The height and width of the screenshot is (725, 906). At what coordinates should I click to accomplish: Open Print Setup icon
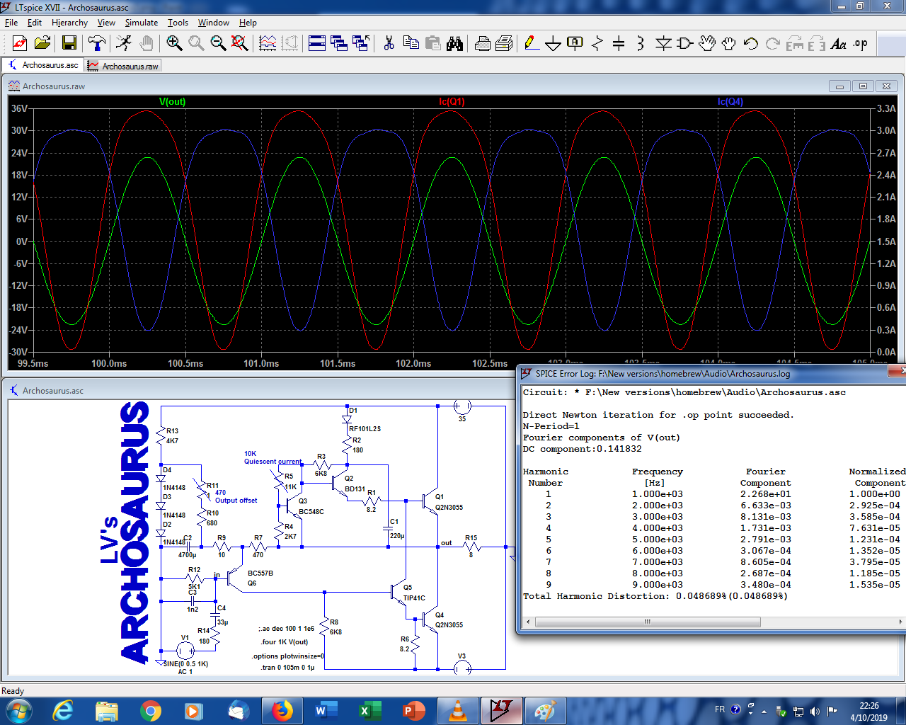pyautogui.click(x=504, y=44)
